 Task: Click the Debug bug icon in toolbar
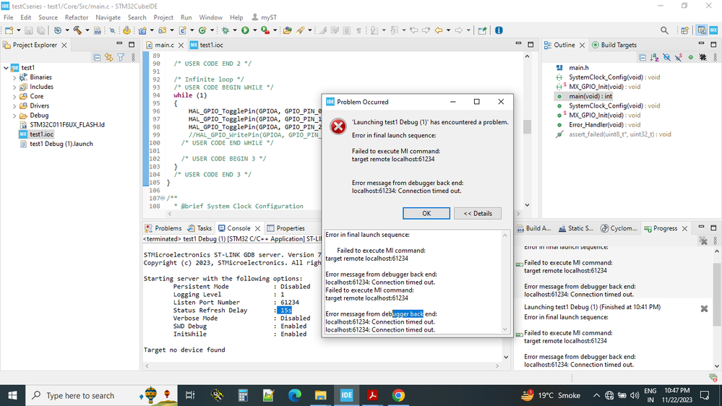pos(225,30)
